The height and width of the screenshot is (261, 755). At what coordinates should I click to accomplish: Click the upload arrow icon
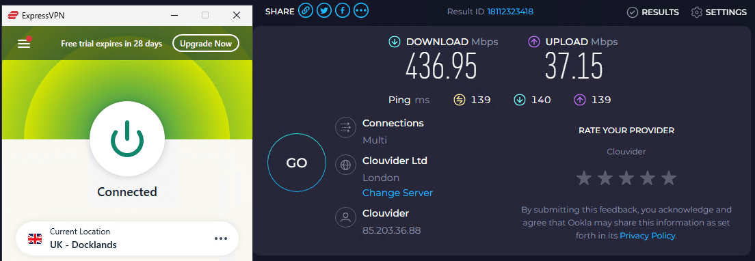click(533, 42)
